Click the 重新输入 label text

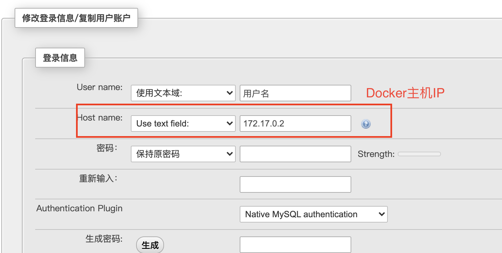[98, 178]
